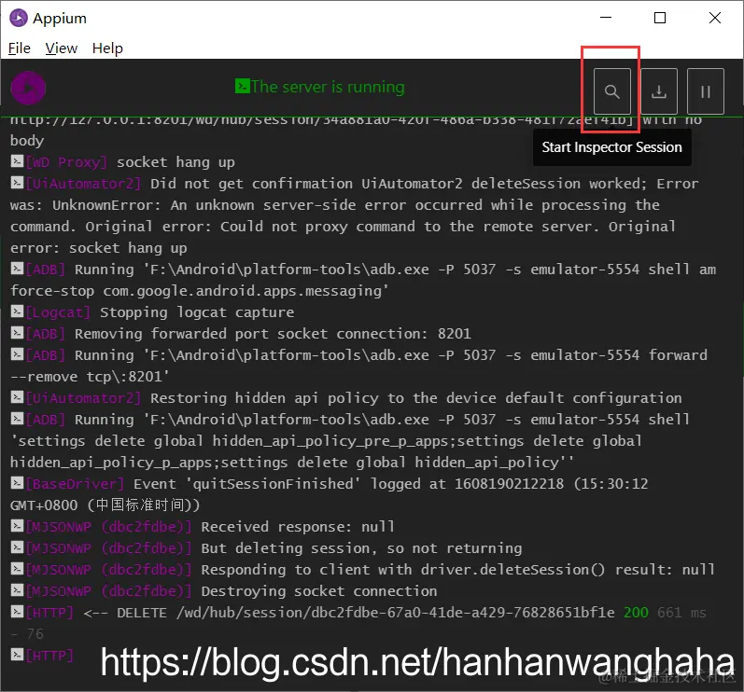Open the File menu
Image resolution: width=744 pixels, height=692 pixels.
tap(20, 48)
